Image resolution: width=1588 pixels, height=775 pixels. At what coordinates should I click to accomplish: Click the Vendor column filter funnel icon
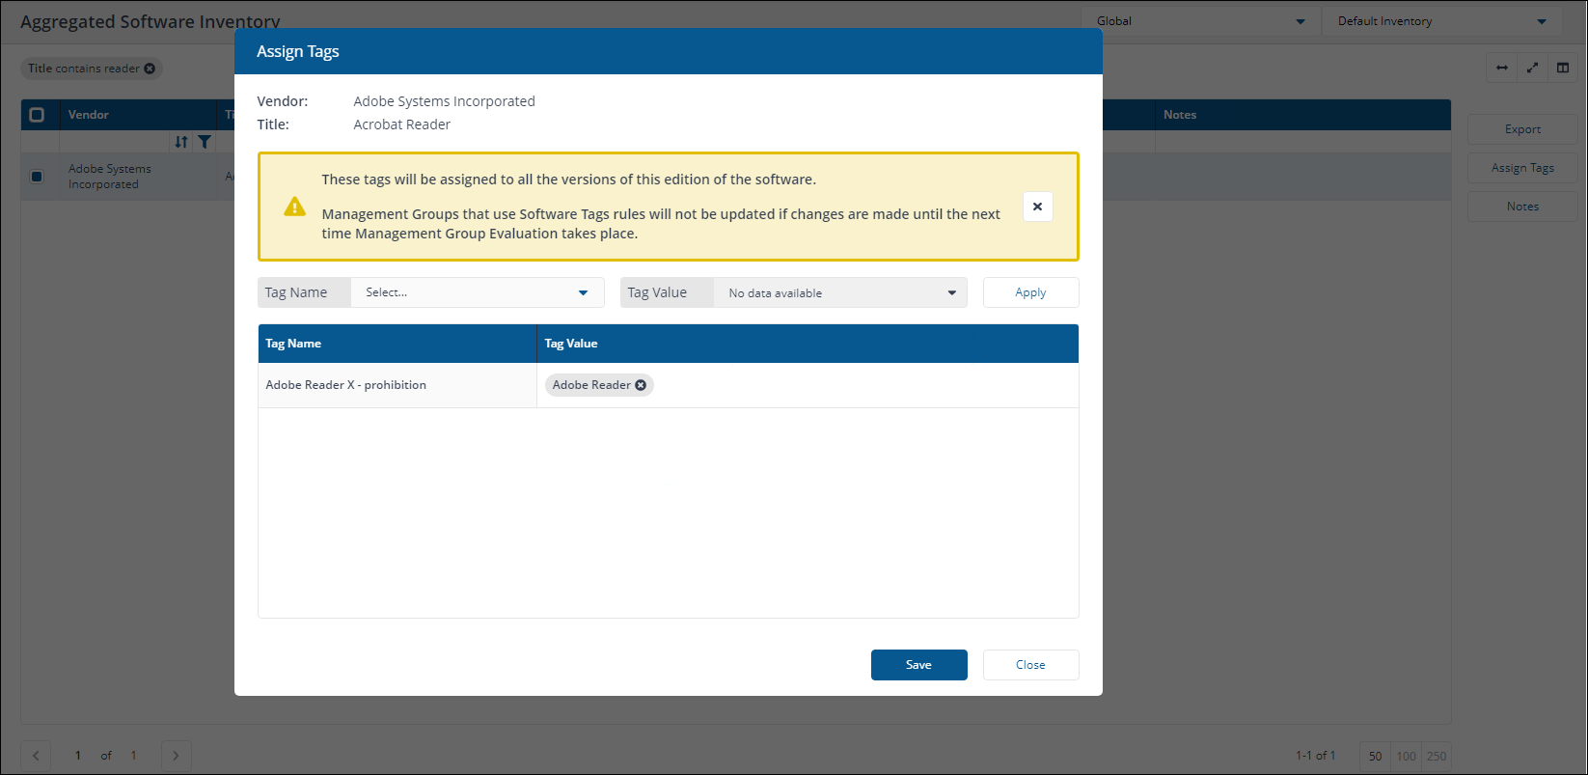click(205, 142)
